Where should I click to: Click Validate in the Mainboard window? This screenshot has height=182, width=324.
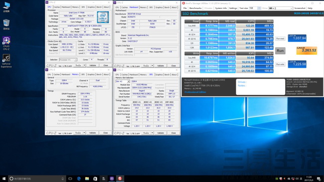[161, 65]
